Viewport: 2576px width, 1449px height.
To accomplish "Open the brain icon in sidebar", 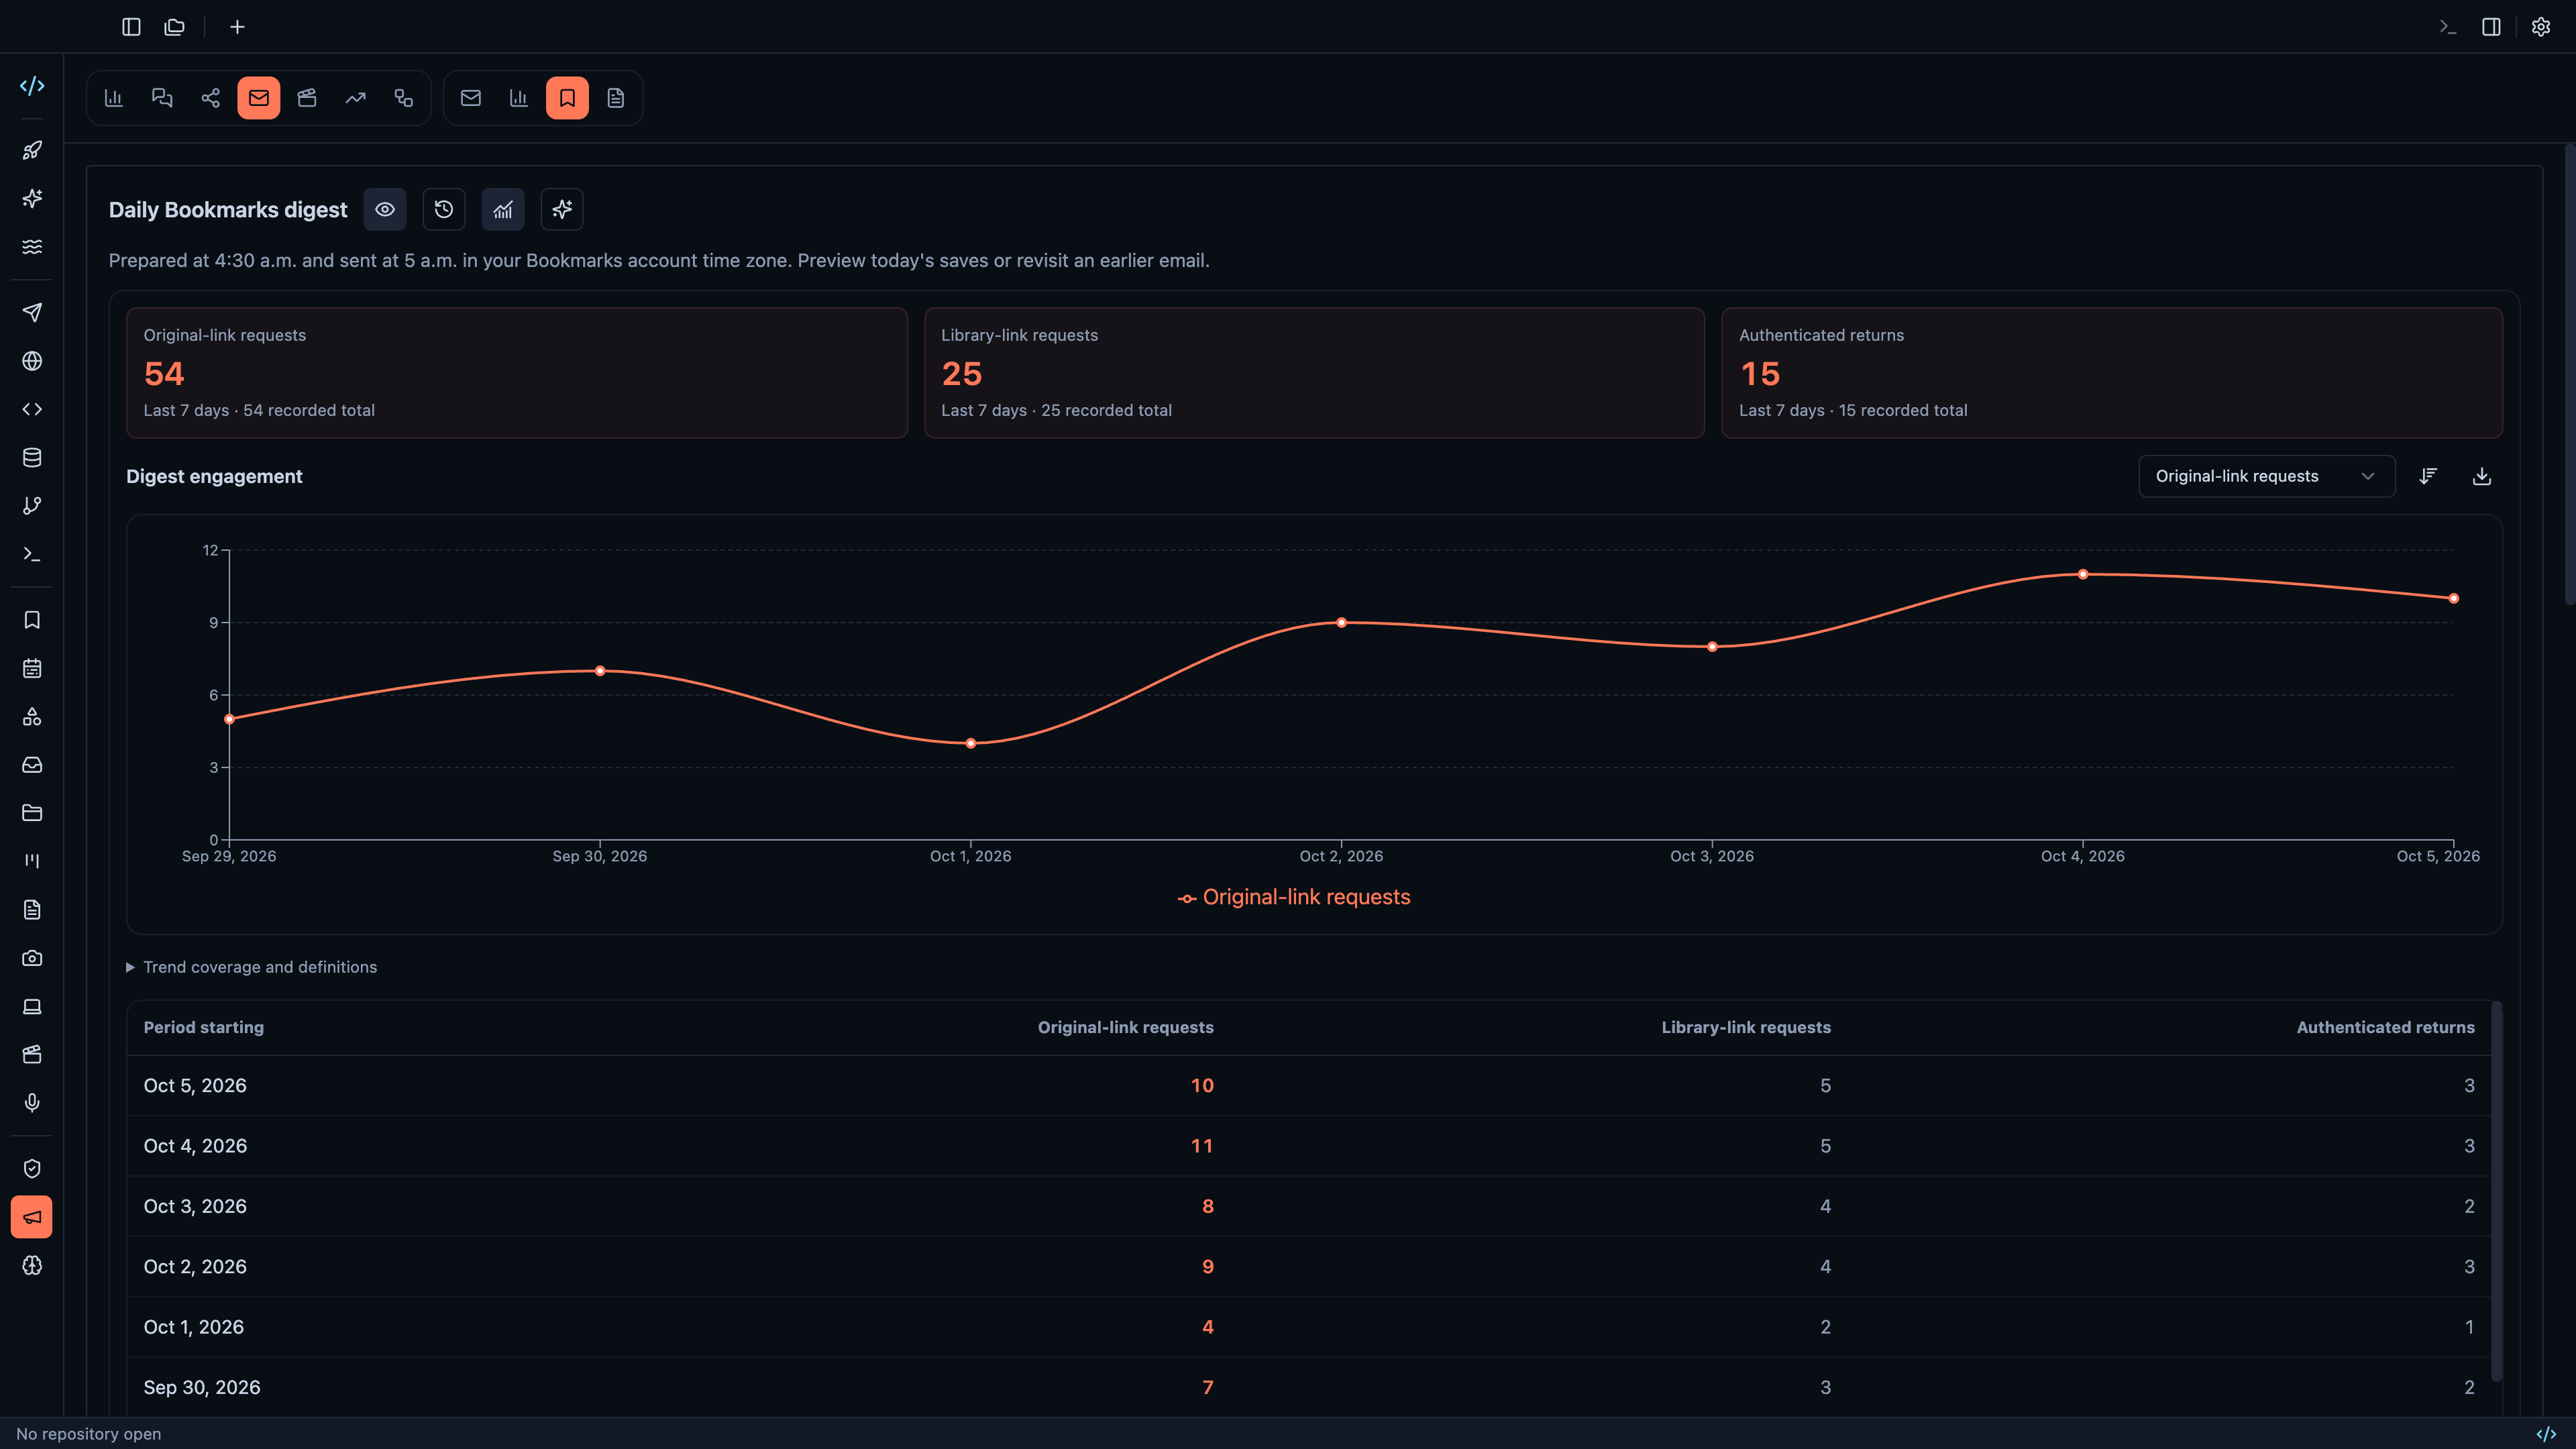I will (32, 1266).
